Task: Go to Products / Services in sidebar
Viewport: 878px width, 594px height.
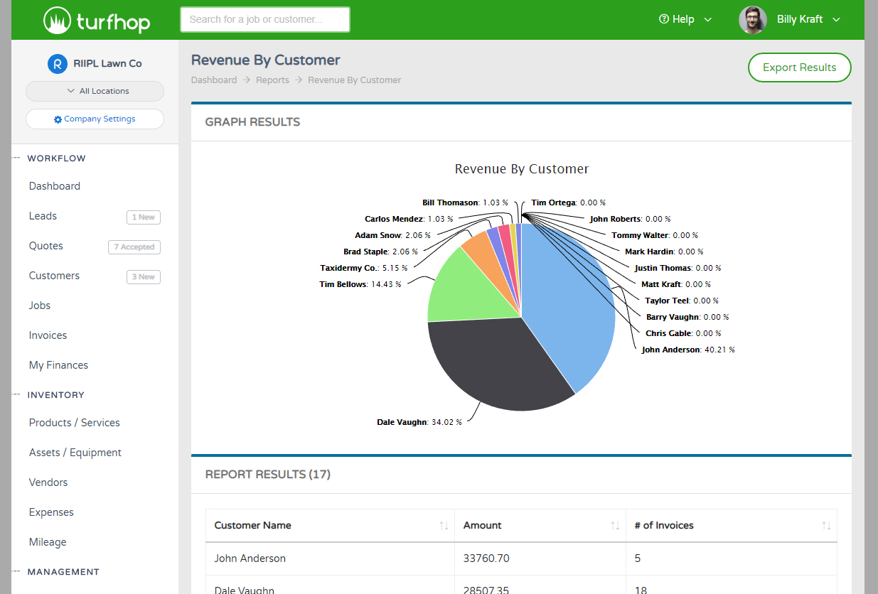Action: coord(74,423)
